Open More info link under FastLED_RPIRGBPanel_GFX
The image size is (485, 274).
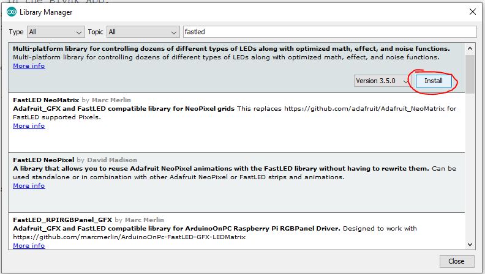(x=29, y=246)
